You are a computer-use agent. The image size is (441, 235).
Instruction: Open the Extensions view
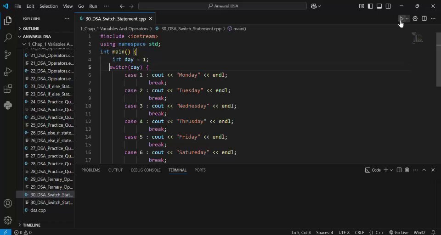[x=8, y=89]
